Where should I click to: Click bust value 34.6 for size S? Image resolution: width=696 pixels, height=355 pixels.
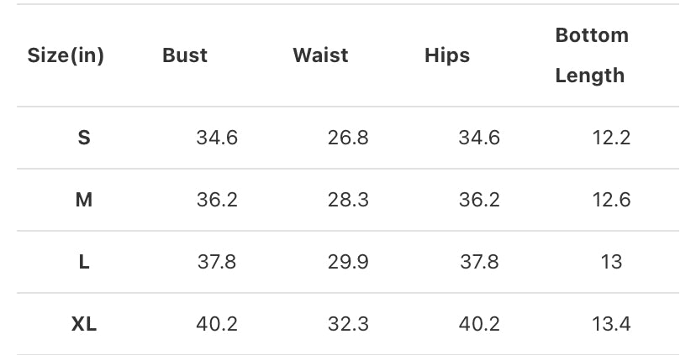coord(217,138)
